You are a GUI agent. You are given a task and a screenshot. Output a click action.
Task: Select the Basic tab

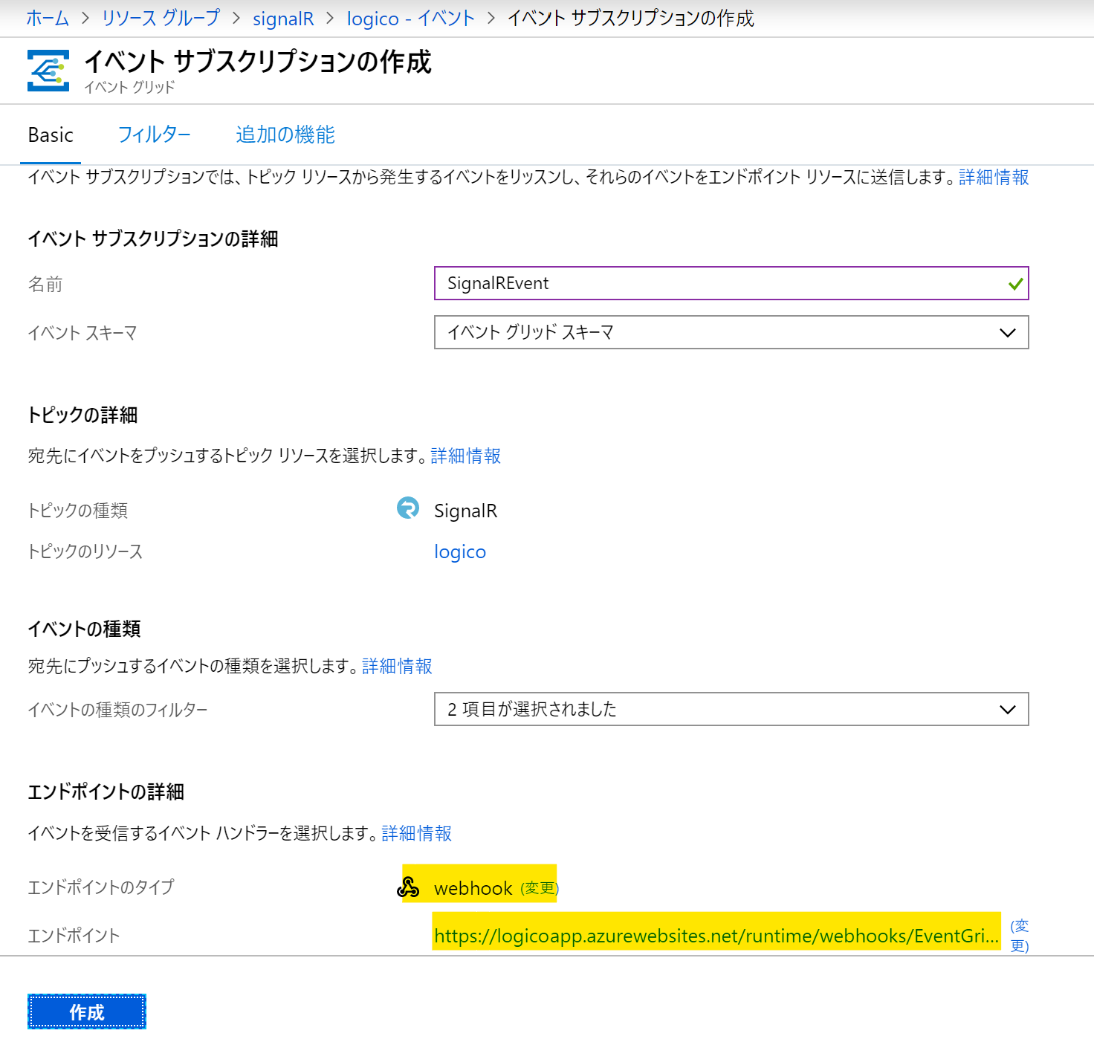tap(51, 135)
